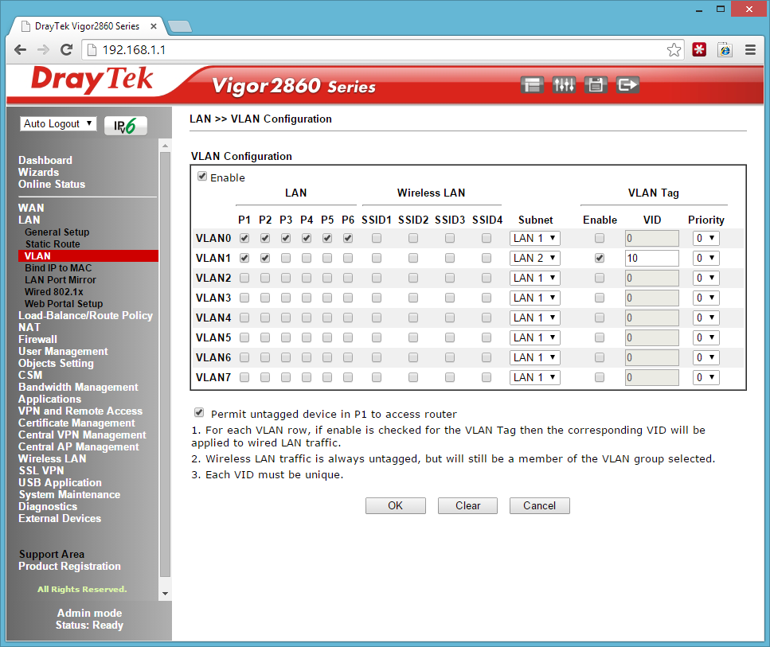Open the DrayTek dashboard icon in header

(x=532, y=85)
